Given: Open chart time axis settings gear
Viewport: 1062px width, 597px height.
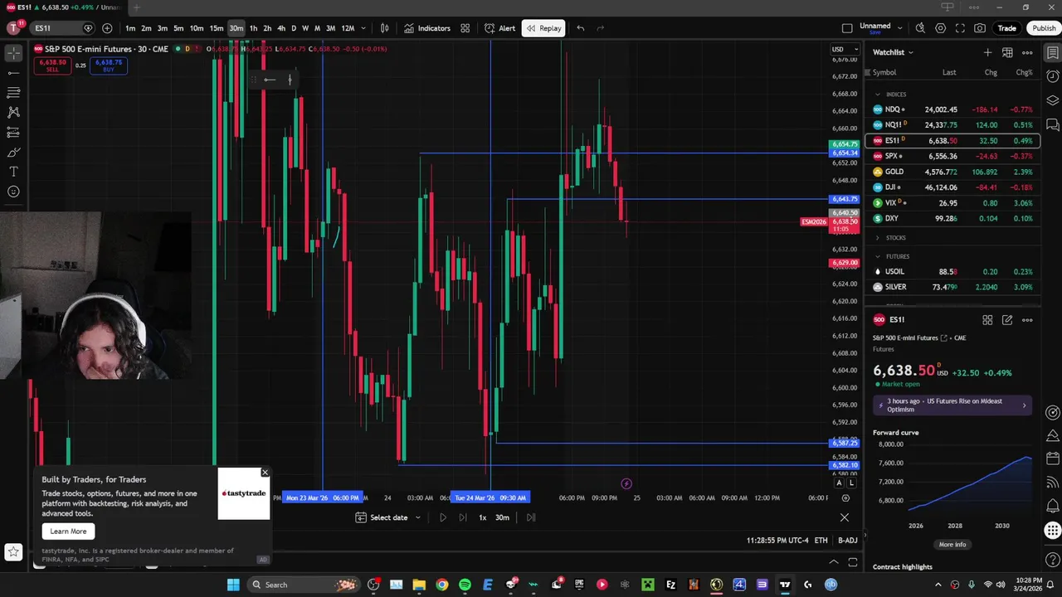Looking at the screenshot, I should point(845,498).
